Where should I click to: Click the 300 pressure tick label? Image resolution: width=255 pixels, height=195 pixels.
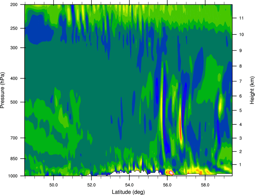(14, 48)
